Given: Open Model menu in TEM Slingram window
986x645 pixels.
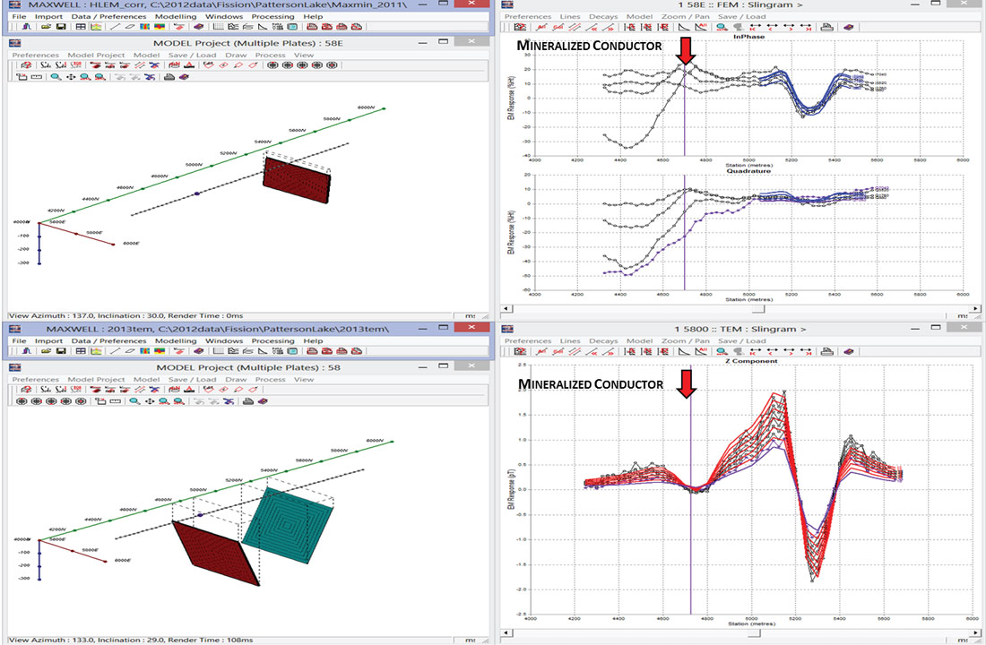Looking at the screenshot, I should tap(639, 340).
